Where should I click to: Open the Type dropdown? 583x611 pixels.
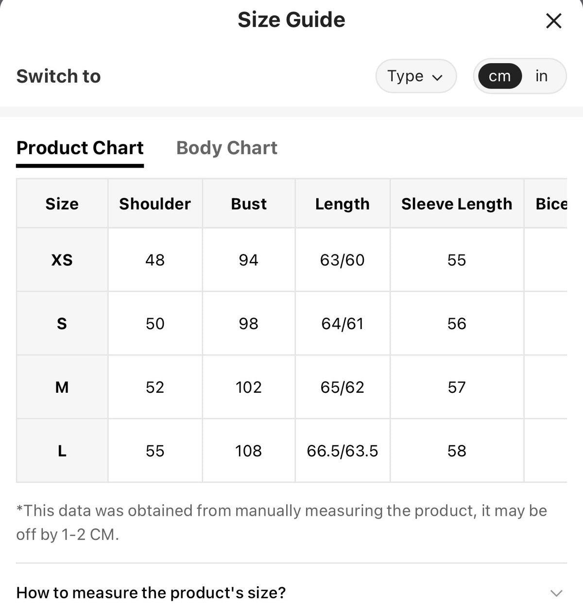tap(416, 76)
